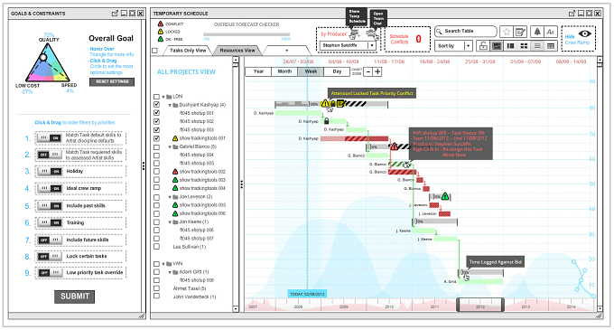Collapse the Adam Gillt folder
614x330 pixels.
click(170, 272)
